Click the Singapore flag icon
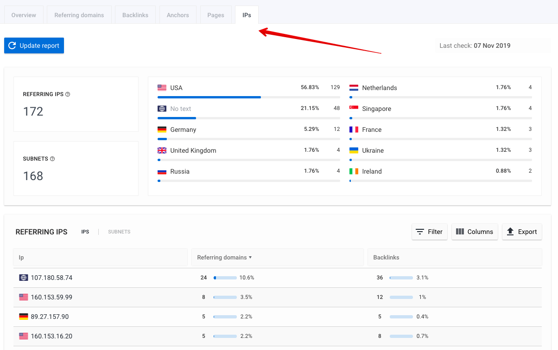This screenshot has width=558, height=350. coord(354,108)
